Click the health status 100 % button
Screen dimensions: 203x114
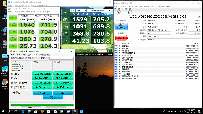tap(121, 26)
